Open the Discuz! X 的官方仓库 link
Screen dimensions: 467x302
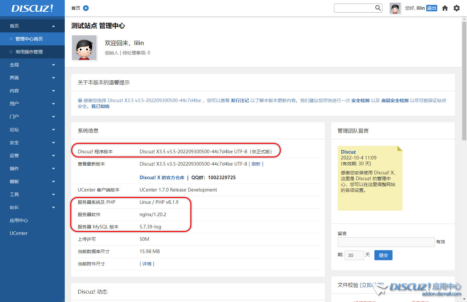click(x=162, y=178)
